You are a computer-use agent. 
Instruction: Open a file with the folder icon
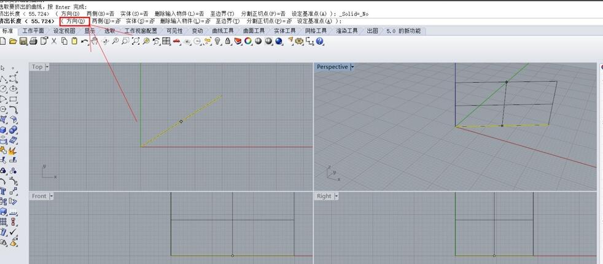[13, 41]
